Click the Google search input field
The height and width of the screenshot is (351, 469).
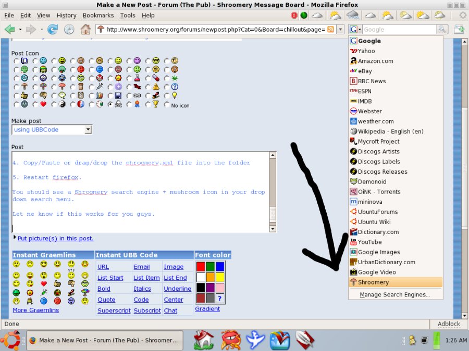click(x=400, y=29)
